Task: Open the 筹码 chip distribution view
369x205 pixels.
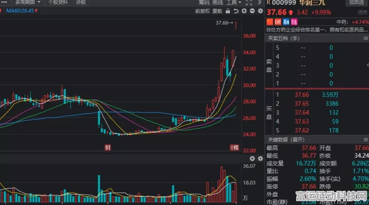Action: 204,2
